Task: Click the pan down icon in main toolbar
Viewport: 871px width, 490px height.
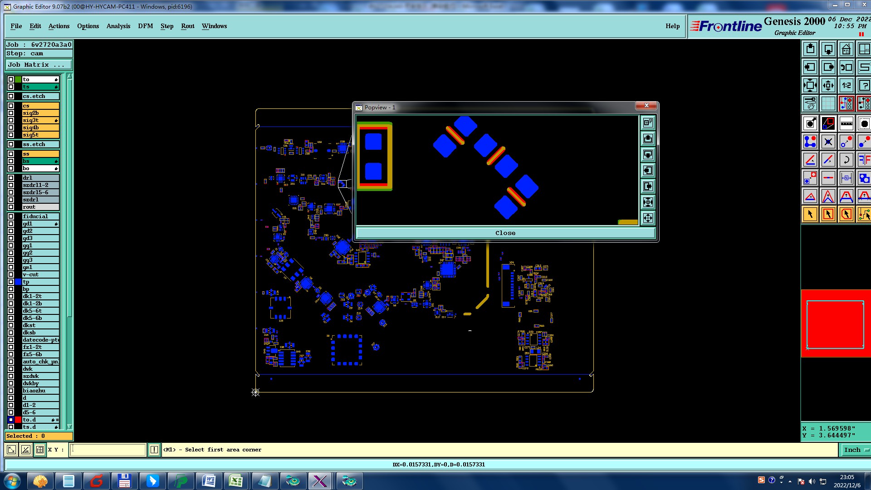Action: click(x=828, y=49)
